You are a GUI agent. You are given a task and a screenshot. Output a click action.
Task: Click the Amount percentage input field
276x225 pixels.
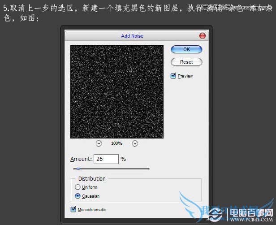[106, 159]
